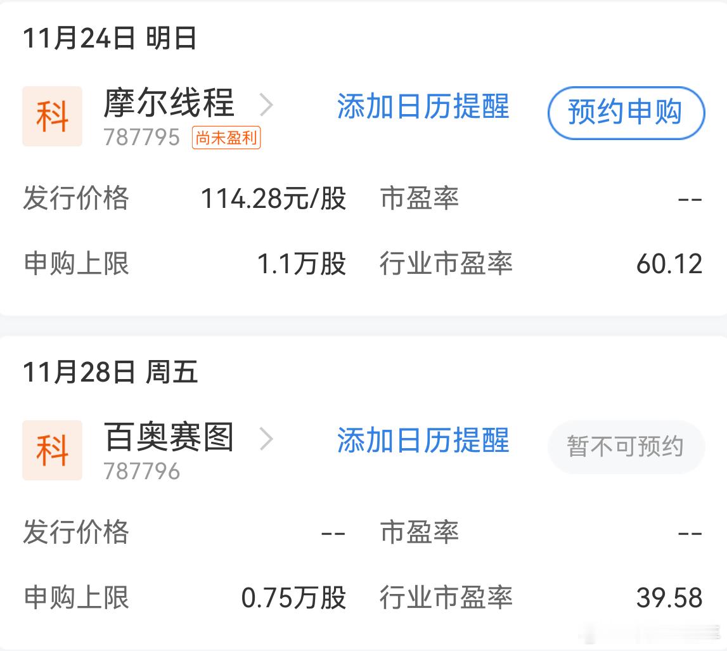Click the 发行价格 114.28元/股 value
727x651 pixels.
pos(273,198)
